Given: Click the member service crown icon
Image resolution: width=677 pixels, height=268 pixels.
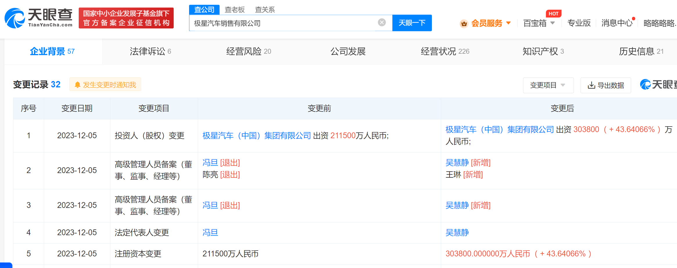Looking at the screenshot, I should tap(464, 24).
